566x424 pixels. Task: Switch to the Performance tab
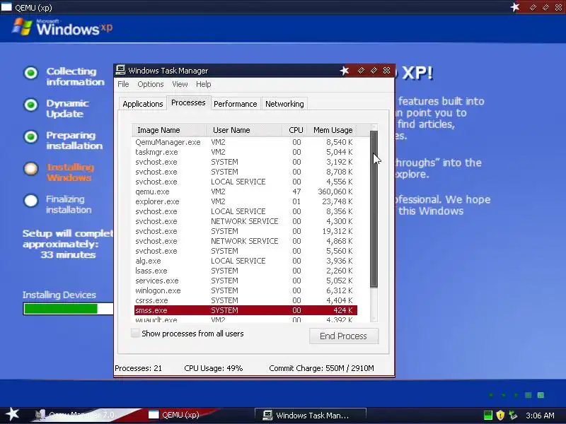tap(236, 104)
